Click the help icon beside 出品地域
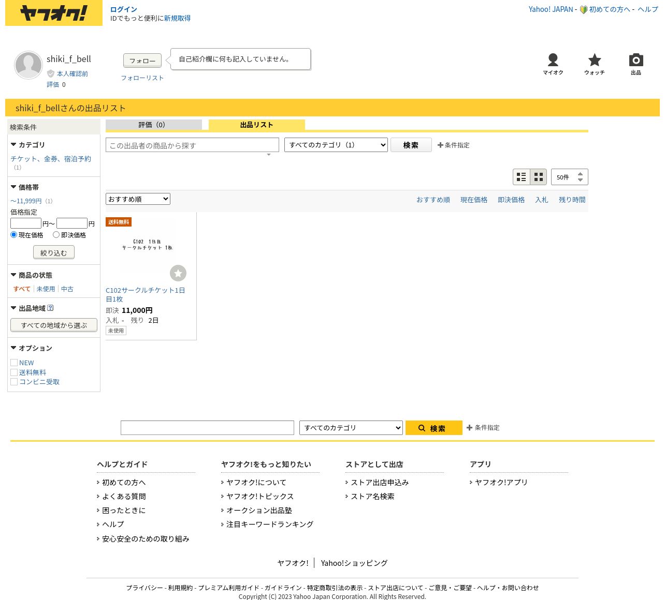Viewport: 665px width, 600px height. [x=50, y=308]
